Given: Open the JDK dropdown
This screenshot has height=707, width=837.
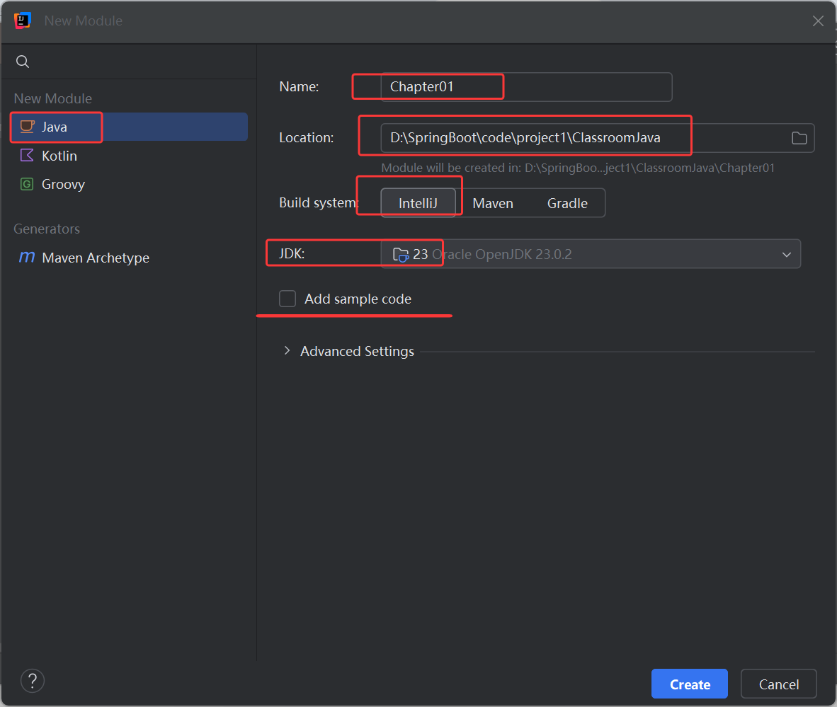Looking at the screenshot, I should tap(591, 254).
